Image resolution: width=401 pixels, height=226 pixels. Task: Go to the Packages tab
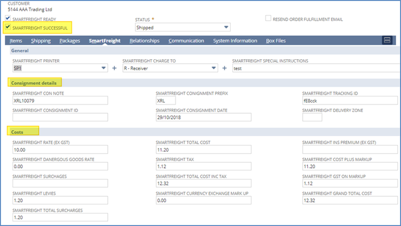pyautogui.click(x=70, y=41)
